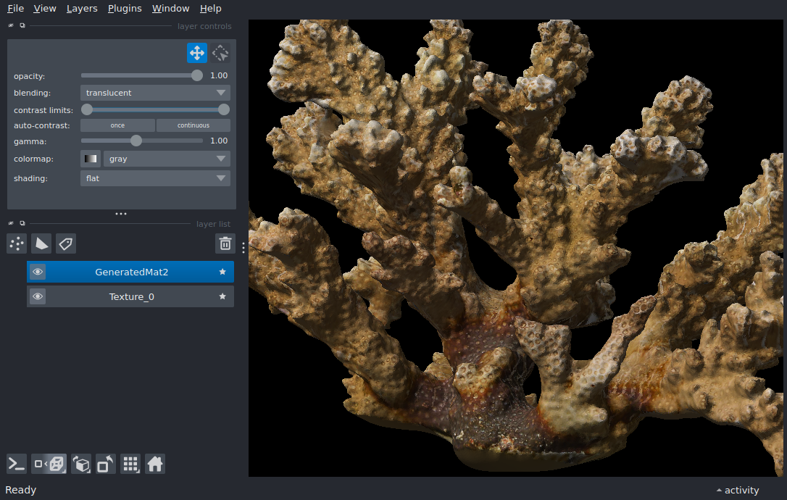Toggle grid mode view
The height and width of the screenshot is (500, 787).
130,464
